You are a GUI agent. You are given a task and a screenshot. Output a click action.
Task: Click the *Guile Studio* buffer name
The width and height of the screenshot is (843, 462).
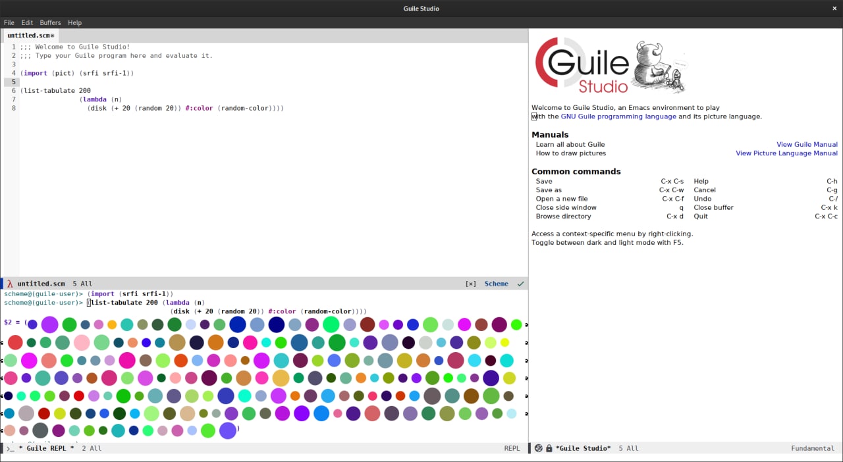584,448
